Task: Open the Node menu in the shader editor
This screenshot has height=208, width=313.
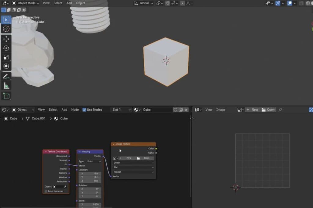Action: pyautogui.click(x=75, y=110)
